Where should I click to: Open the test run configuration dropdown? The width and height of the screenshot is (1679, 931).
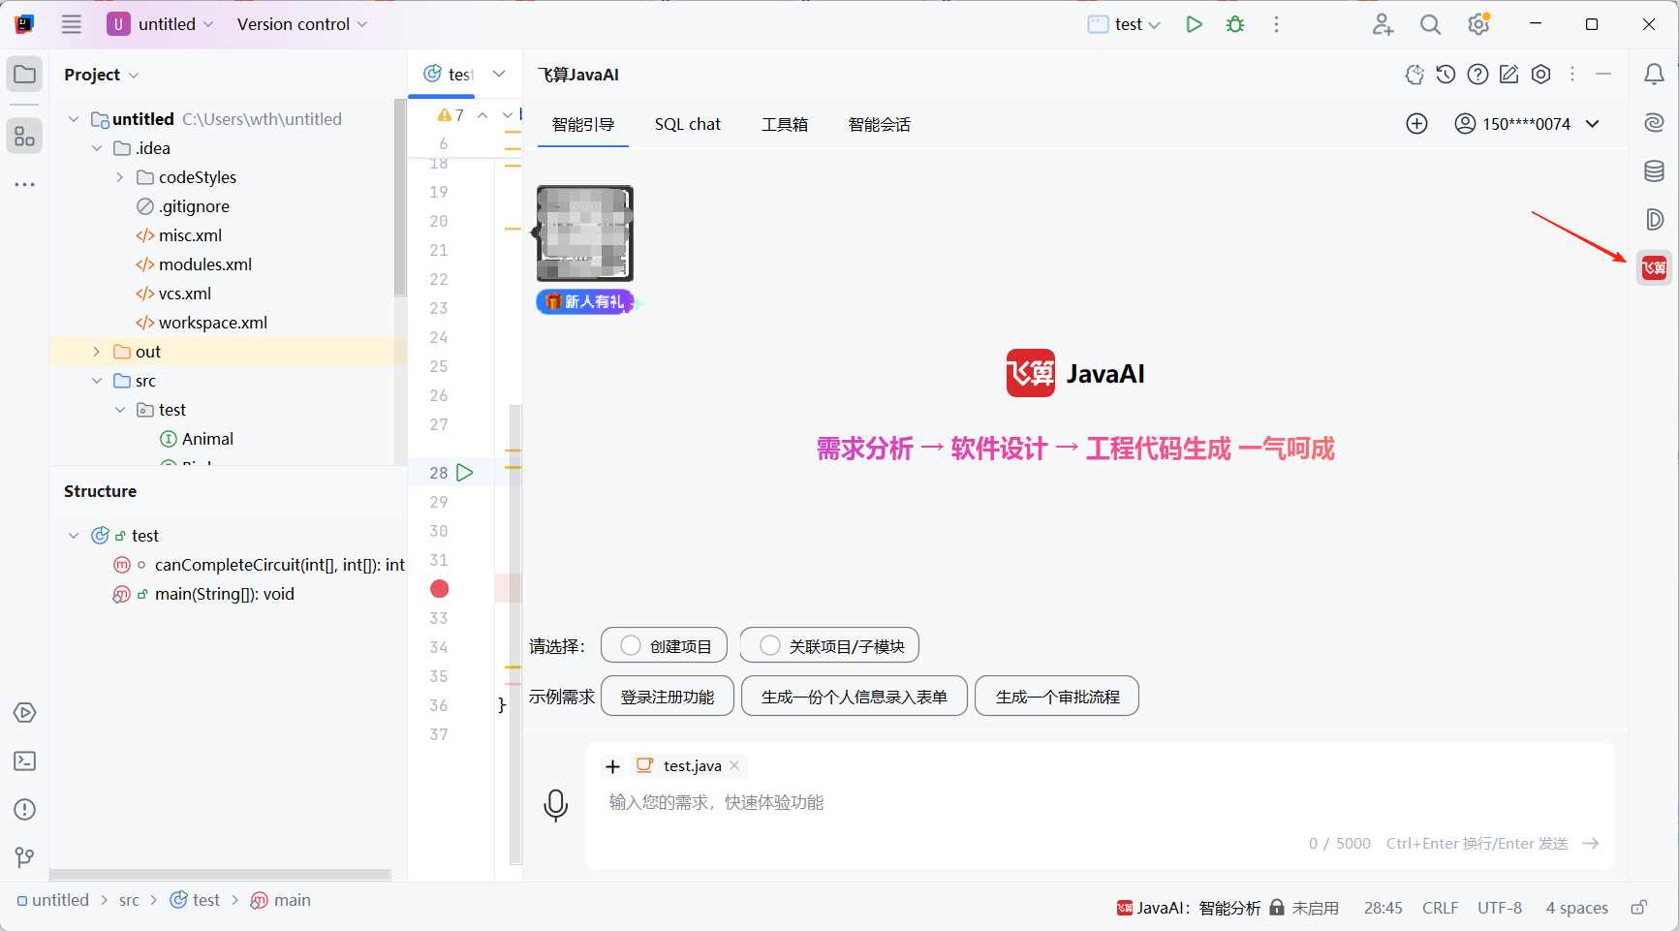tap(1123, 23)
